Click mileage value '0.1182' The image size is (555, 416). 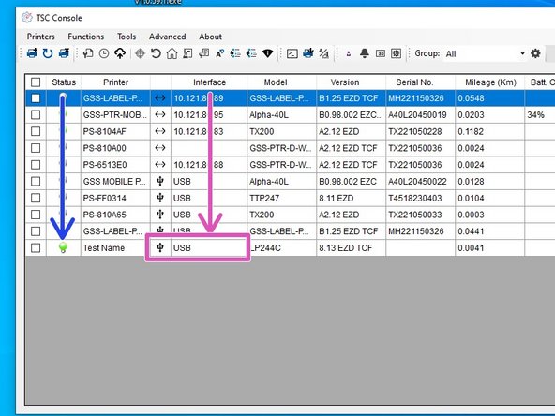[471, 131]
